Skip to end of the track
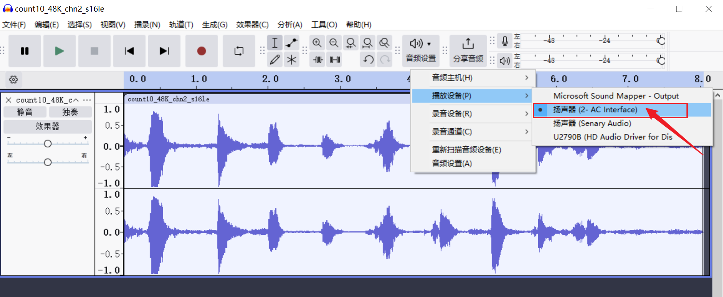The image size is (723, 297). [164, 51]
